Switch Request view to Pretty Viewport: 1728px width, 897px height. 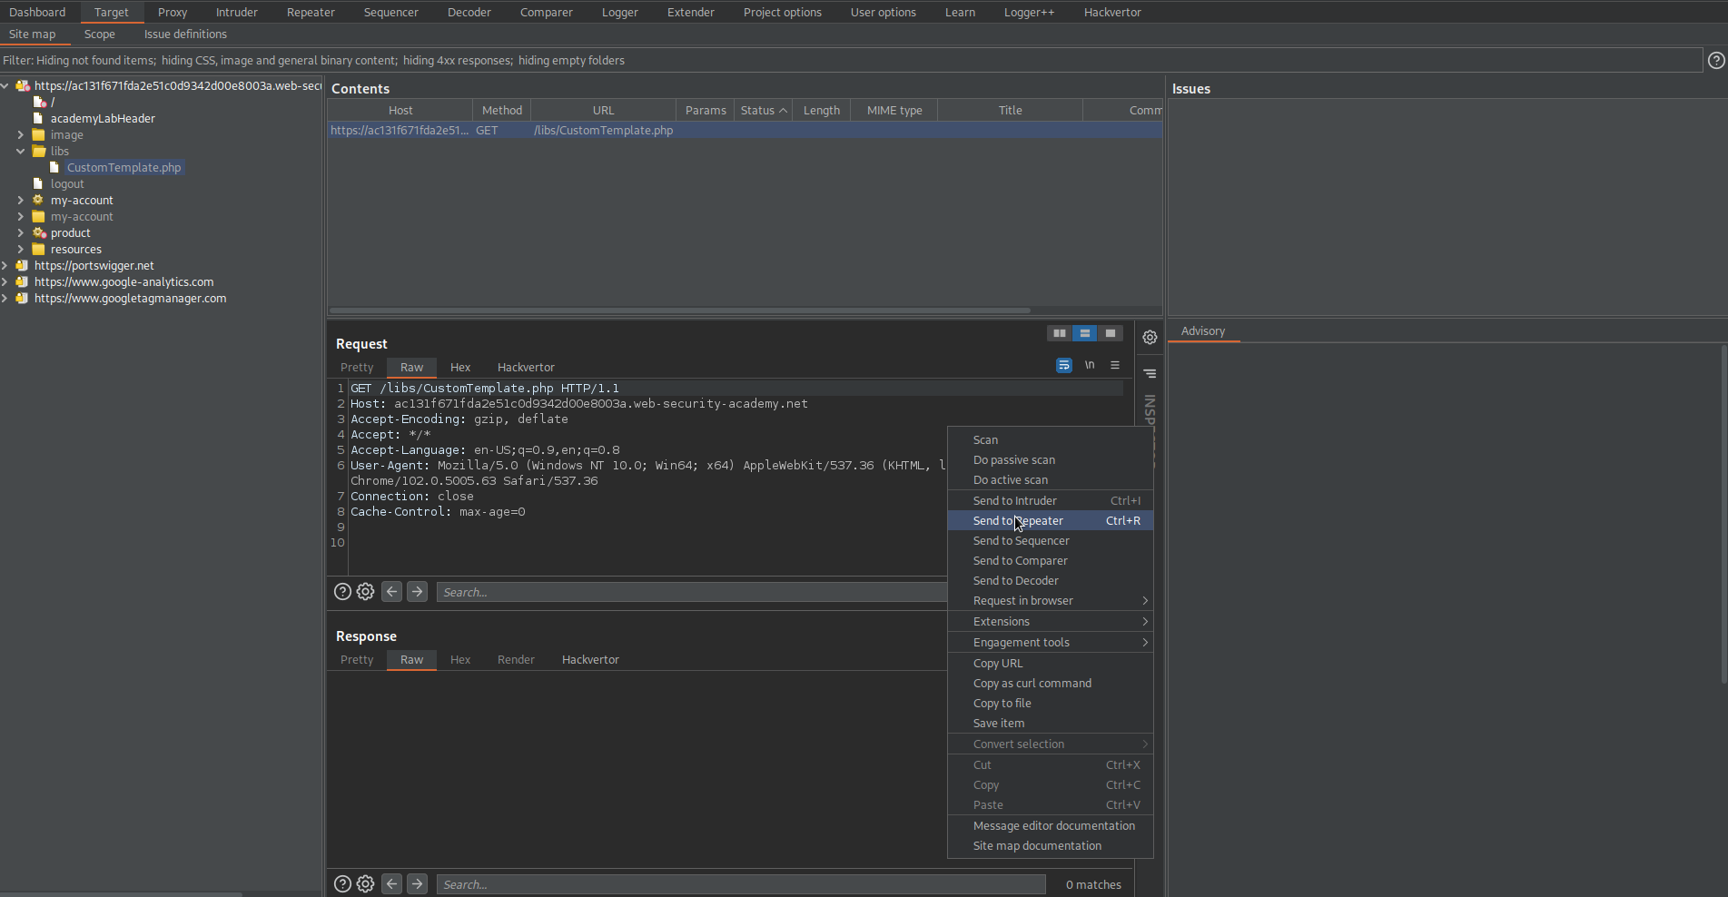(357, 367)
